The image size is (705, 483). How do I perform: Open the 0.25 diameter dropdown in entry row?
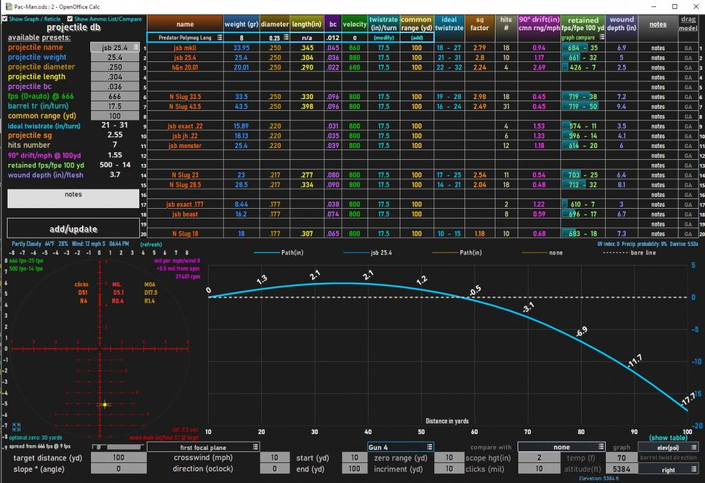[x=286, y=37]
